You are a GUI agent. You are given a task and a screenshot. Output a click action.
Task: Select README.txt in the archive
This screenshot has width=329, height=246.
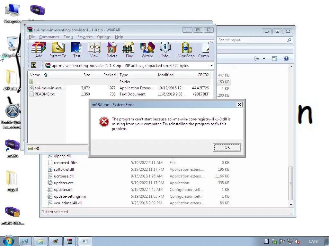pyautogui.click(x=119, y=94)
